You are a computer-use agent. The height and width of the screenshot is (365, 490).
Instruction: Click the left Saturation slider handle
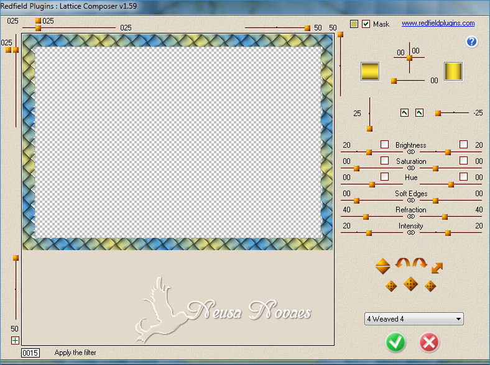[x=356, y=168]
